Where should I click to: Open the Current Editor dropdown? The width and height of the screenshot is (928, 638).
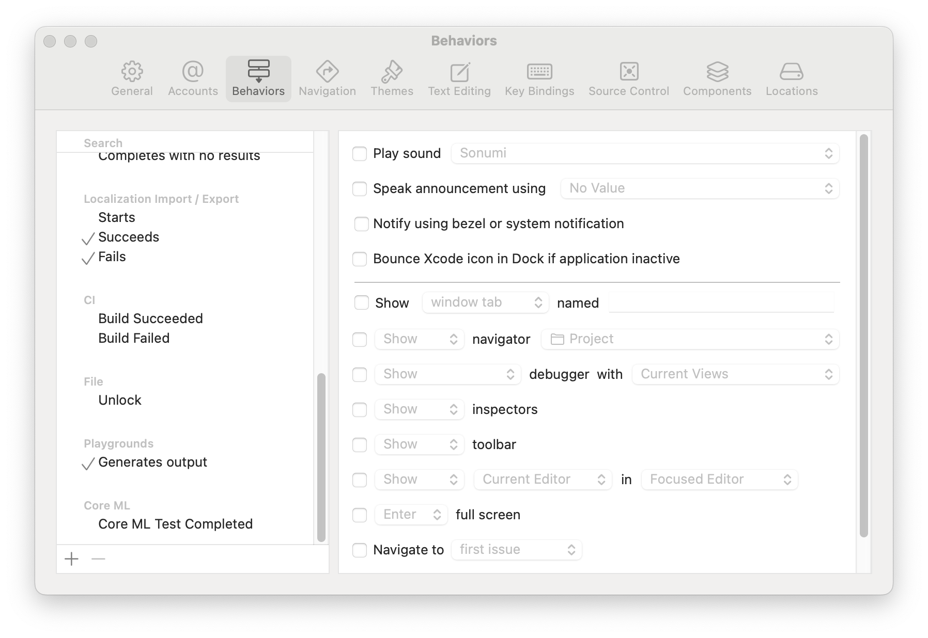point(543,480)
